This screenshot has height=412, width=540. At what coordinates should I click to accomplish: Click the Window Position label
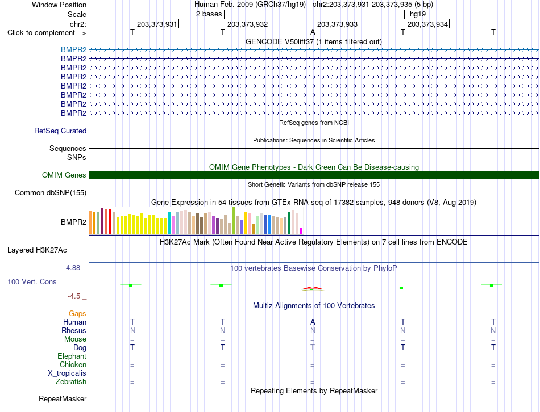[59, 5]
